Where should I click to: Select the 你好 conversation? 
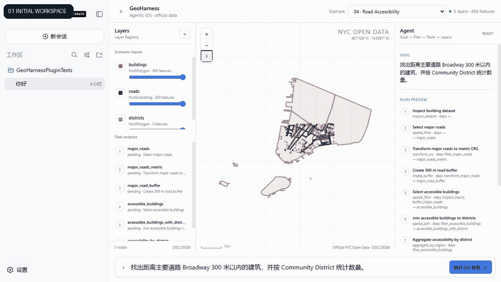pos(55,84)
